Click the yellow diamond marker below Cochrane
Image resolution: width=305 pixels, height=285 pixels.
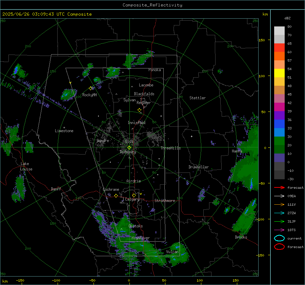click(x=116, y=196)
